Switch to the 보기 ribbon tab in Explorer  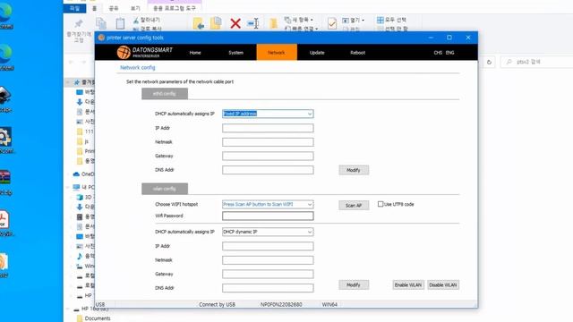(135, 8)
